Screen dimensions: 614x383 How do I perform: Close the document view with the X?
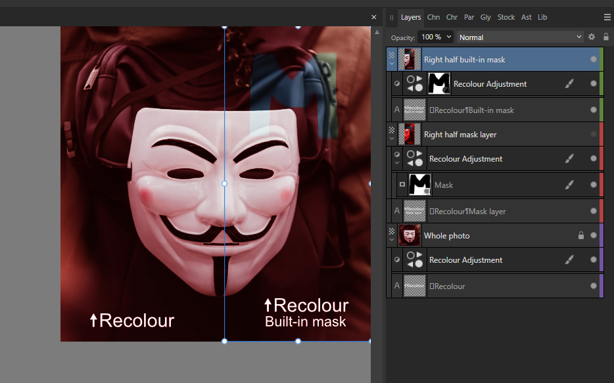(373, 17)
